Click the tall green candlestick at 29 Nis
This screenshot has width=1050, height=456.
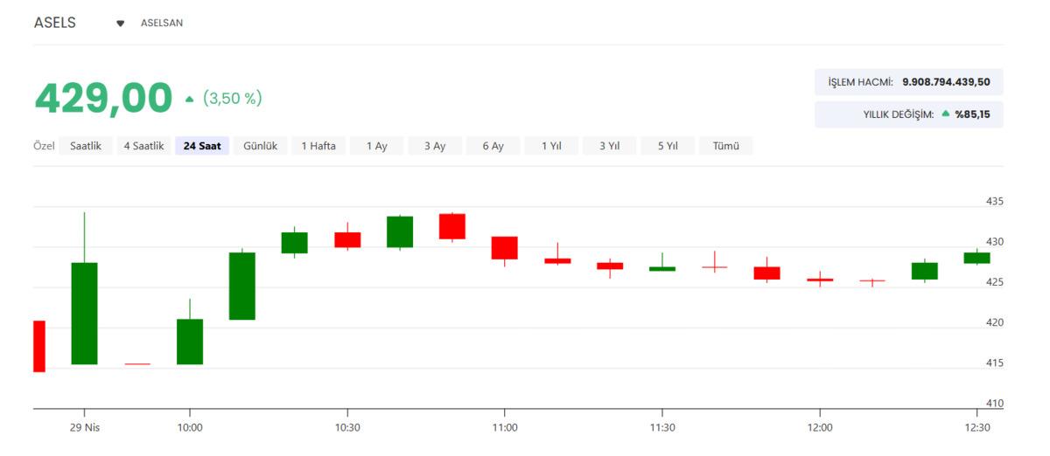[x=85, y=313]
